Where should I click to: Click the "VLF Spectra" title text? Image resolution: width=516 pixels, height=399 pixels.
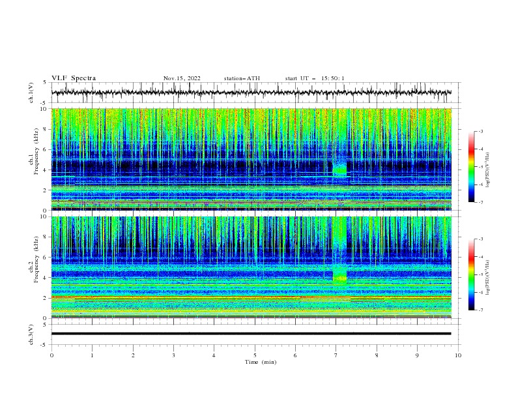click(x=74, y=78)
